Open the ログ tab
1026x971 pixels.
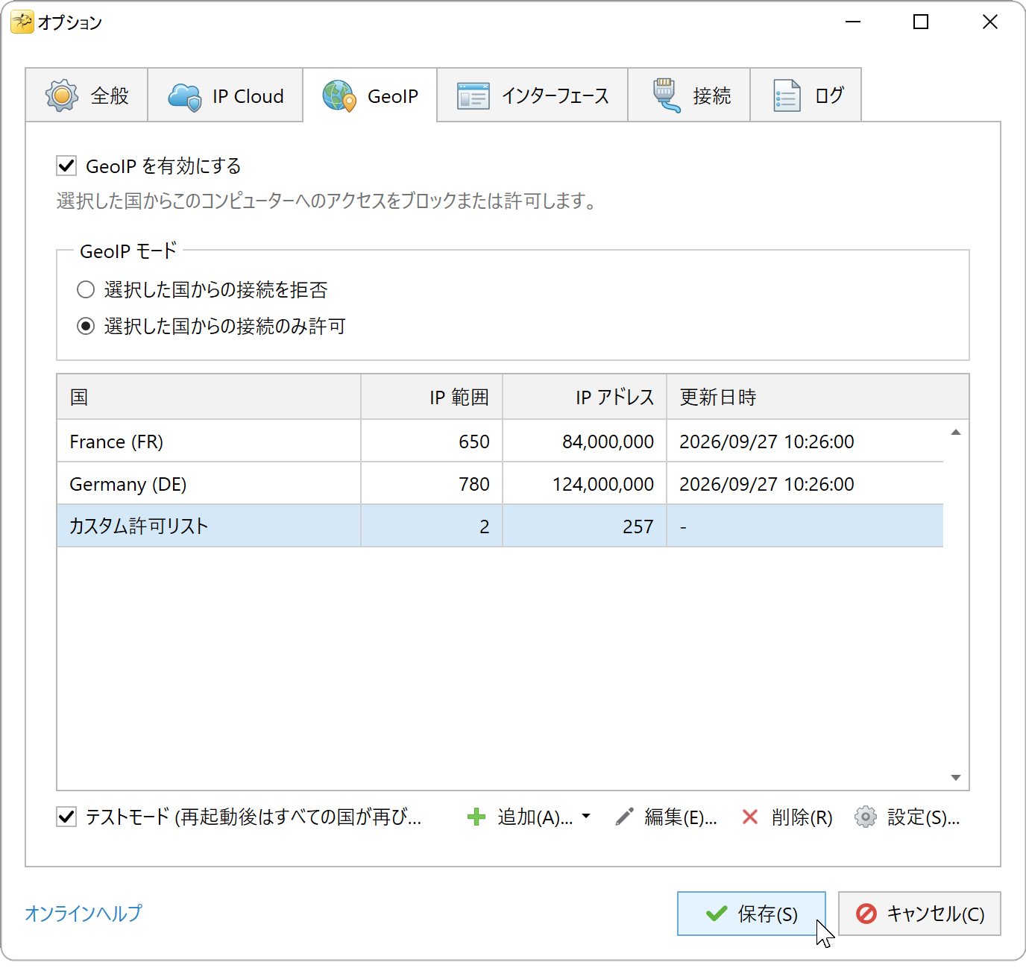(x=805, y=95)
